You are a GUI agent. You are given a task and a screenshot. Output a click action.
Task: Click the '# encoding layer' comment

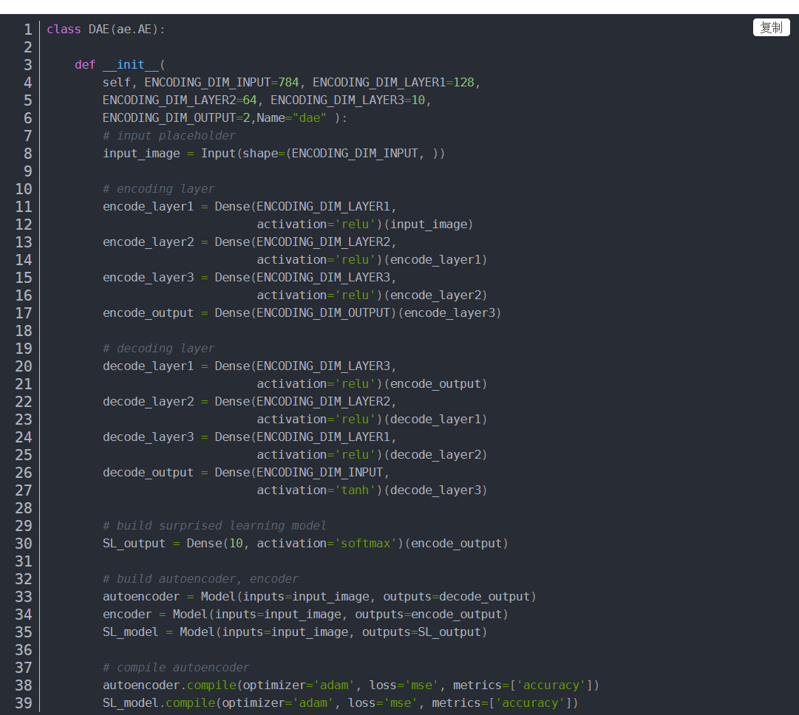[x=158, y=189]
